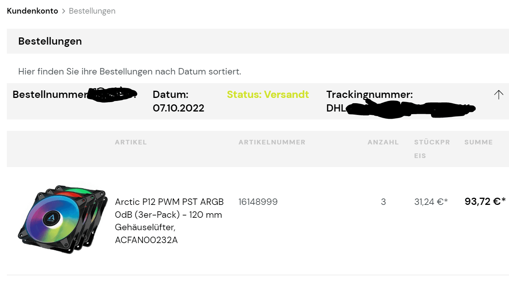This screenshot has width=509, height=282.
Task: Click the ARTIKEL column header
Action: coord(131,142)
